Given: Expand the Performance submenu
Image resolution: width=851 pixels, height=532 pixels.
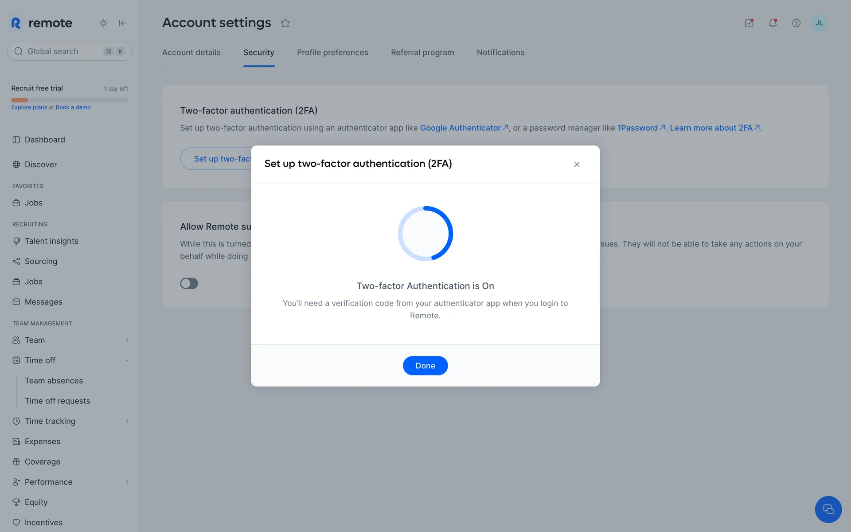Looking at the screenshot, I should [127, 482].
